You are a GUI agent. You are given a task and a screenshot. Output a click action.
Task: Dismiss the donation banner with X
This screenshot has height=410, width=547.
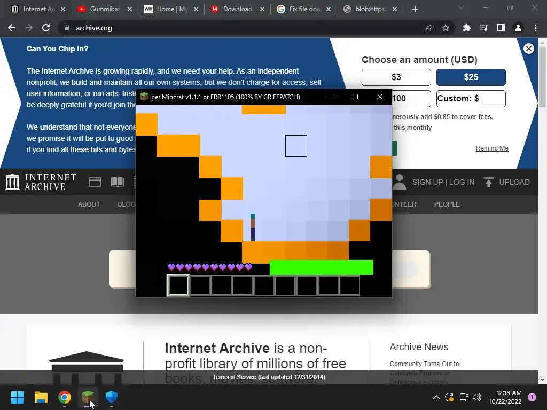point(528,49)
